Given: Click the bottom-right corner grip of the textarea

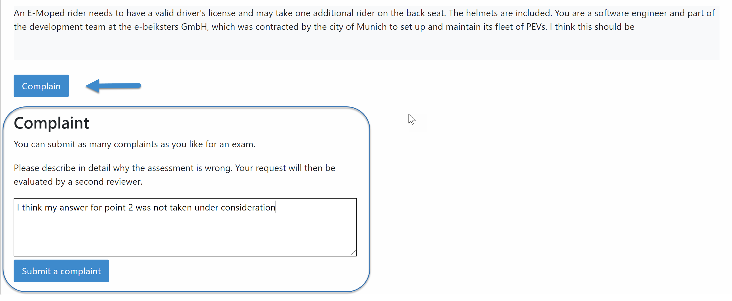Looking at the screenshot, I should pyautogui.click(x=353, y=253).
